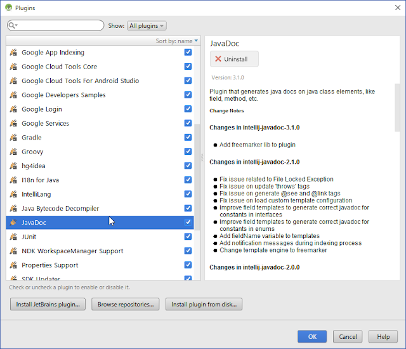Confirm with the OK button
406x349 pixels.
click(312, 336)
